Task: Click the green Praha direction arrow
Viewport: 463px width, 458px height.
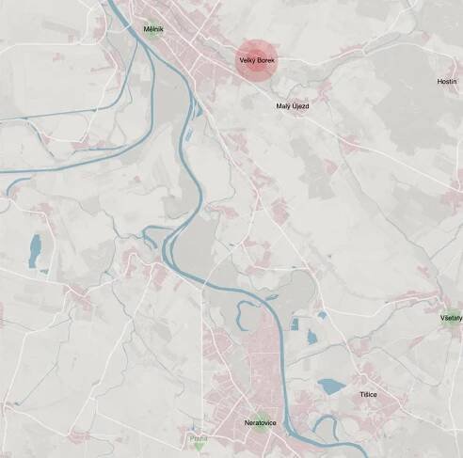Action: click(198, 447)
